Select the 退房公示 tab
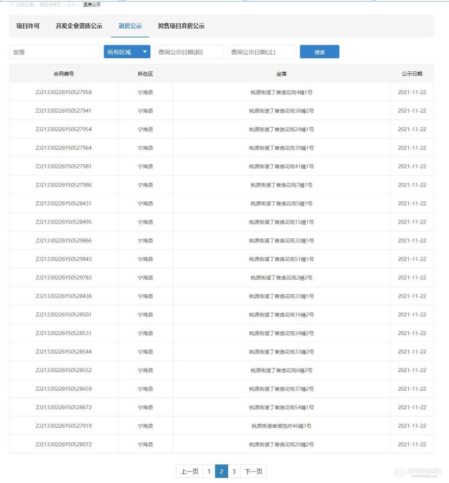This screenshot has width=449, height=483. (130, 26)
